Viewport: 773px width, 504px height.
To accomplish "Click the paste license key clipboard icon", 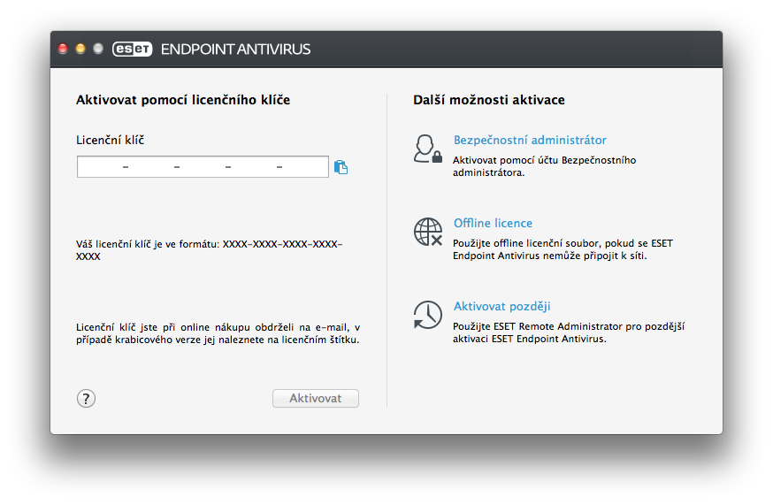I will pos(341,167).
